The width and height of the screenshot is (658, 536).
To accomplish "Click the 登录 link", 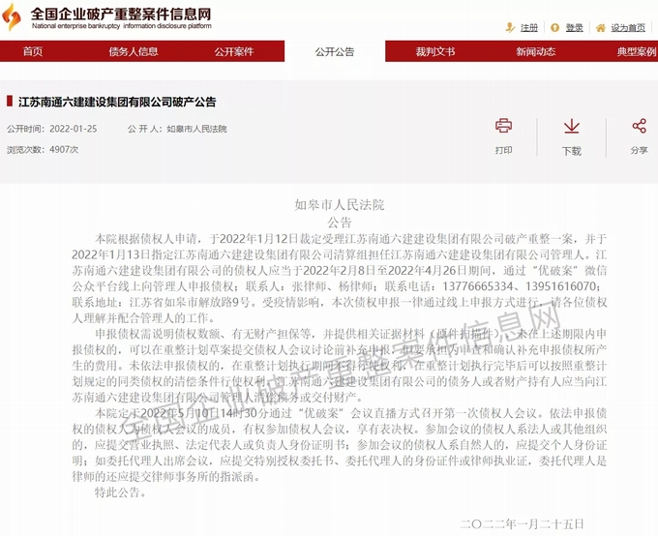I will pos(575,28).
